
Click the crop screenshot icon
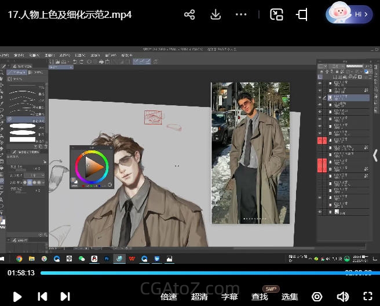[302, 15]
